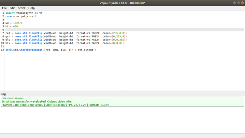Click the 'blk' BlankClip definition line

65,43
